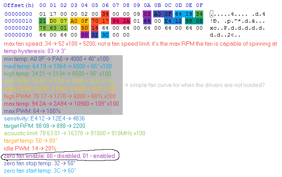Click the 'min PWM: D0 07' line
The width and height of the screenshot is (282, 177).
pyautogui.click(x=59, y=81)
